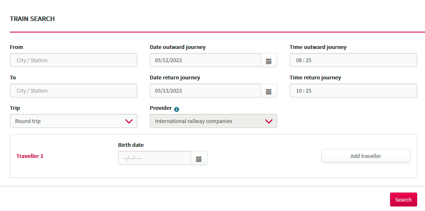This screenshot has height=211, width=425.
Task: Click the empty Birth date input
Action: 155,158
